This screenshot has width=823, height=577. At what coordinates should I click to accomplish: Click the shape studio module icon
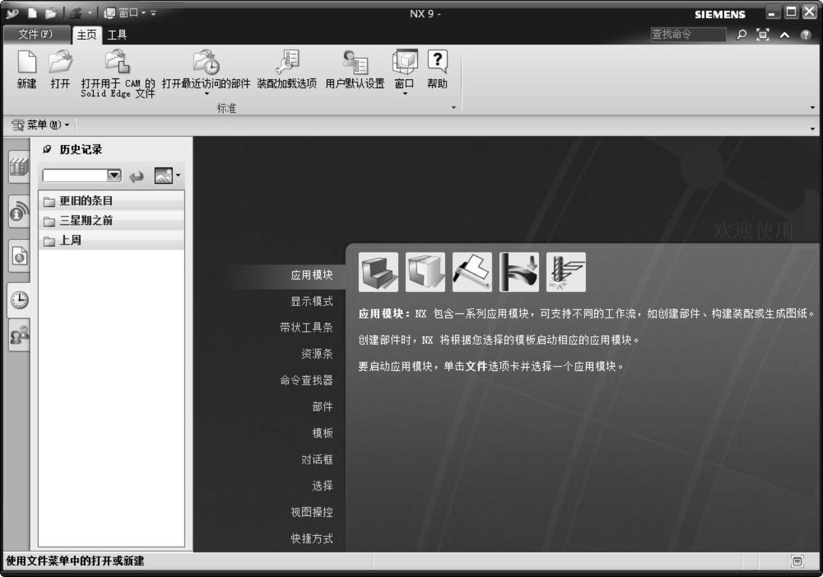pos(519,272)
